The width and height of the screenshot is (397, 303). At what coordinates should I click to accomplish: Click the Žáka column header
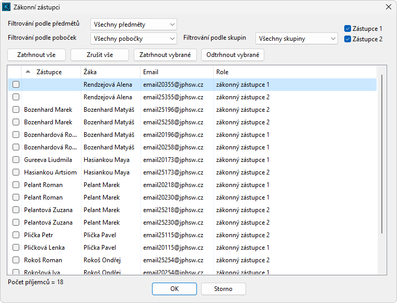click(110, 72)
